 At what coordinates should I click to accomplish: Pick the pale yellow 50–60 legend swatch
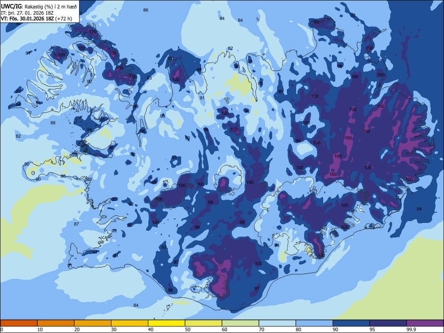point(203,323)
